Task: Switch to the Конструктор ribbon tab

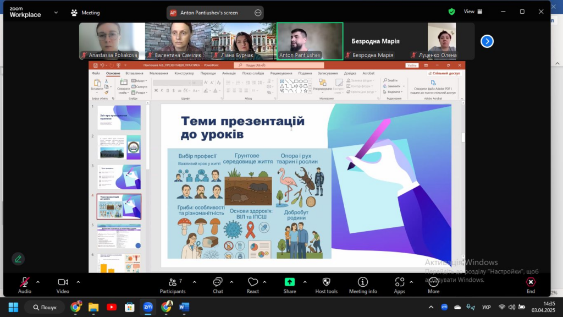Action: (x=184, y=73)
